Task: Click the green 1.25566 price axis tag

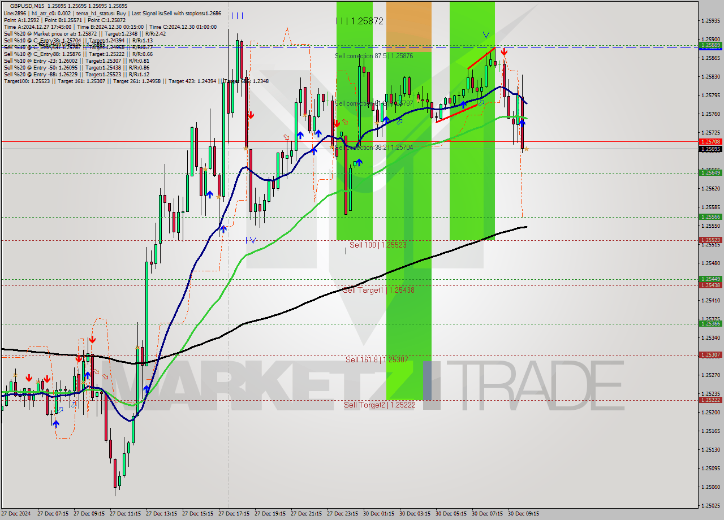Action: pos(710,217)
